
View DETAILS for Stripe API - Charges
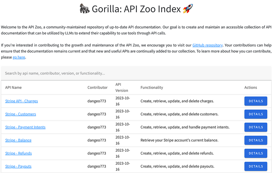click(256, 101)
